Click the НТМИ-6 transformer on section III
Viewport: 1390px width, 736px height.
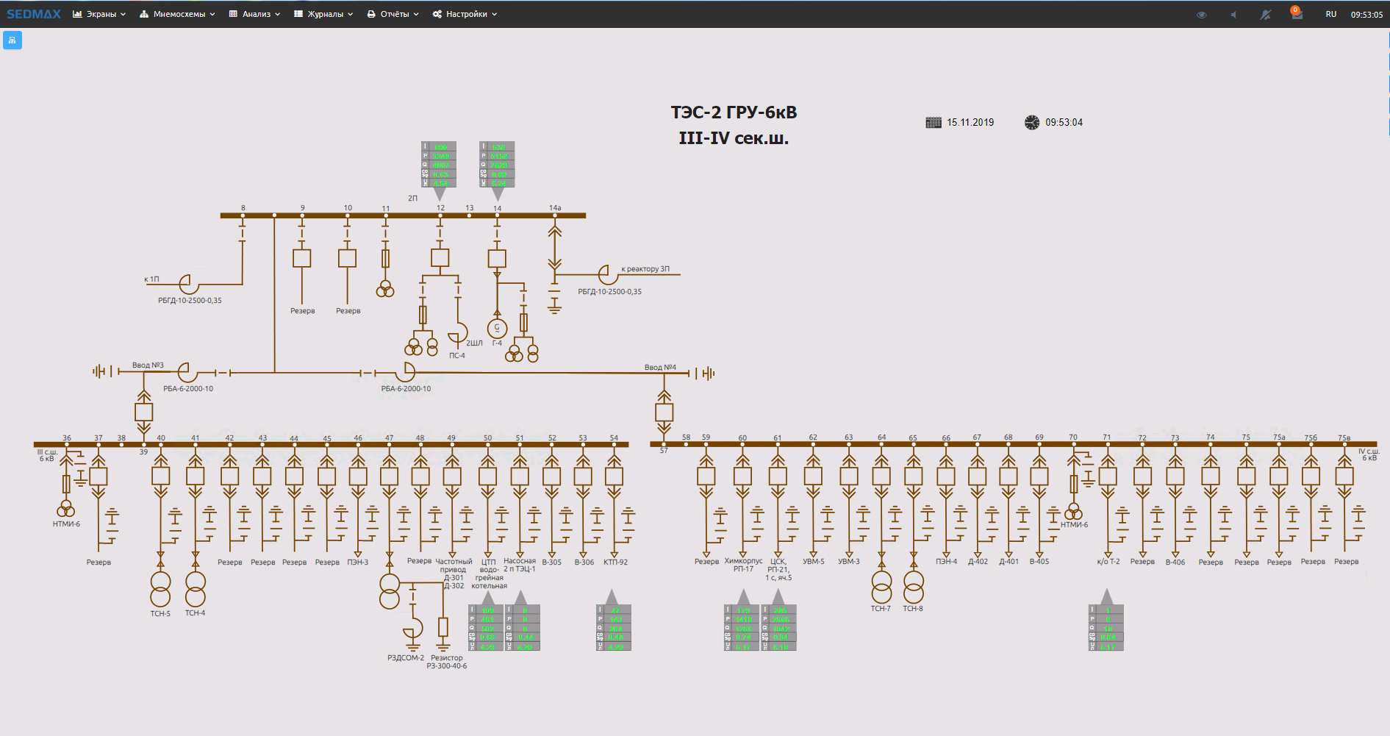tap(66, 509)
